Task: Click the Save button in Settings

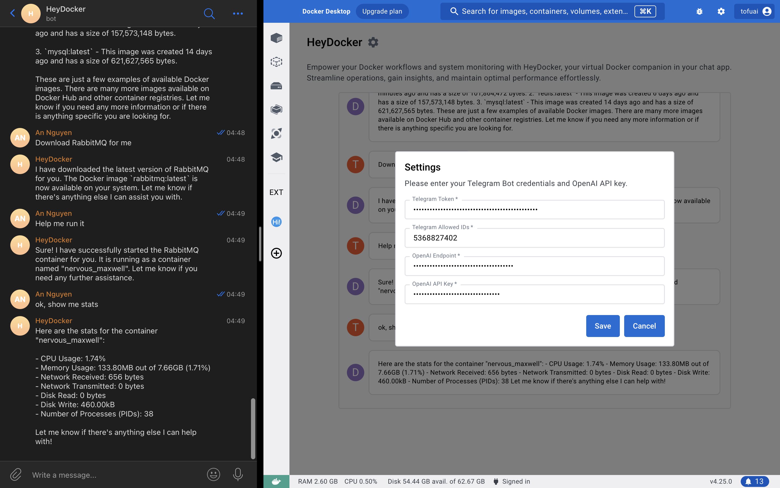Action: point(602,326)
